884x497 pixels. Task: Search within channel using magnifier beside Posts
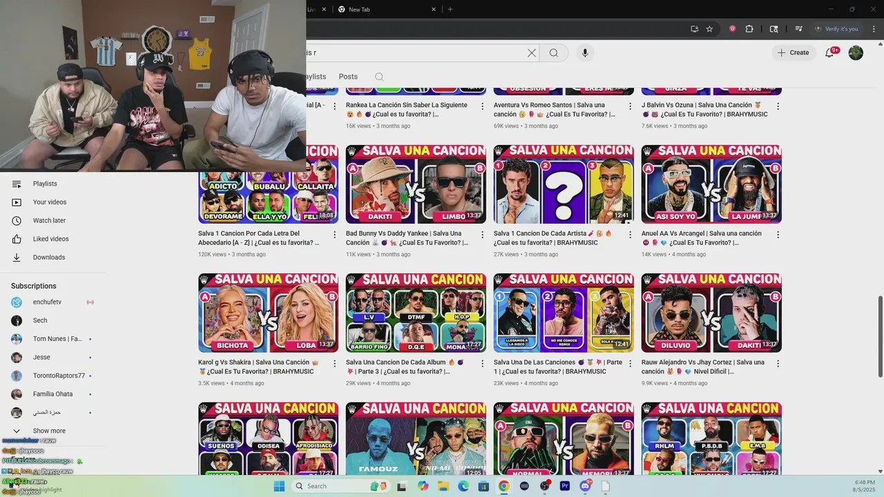(x=379, y=77)
